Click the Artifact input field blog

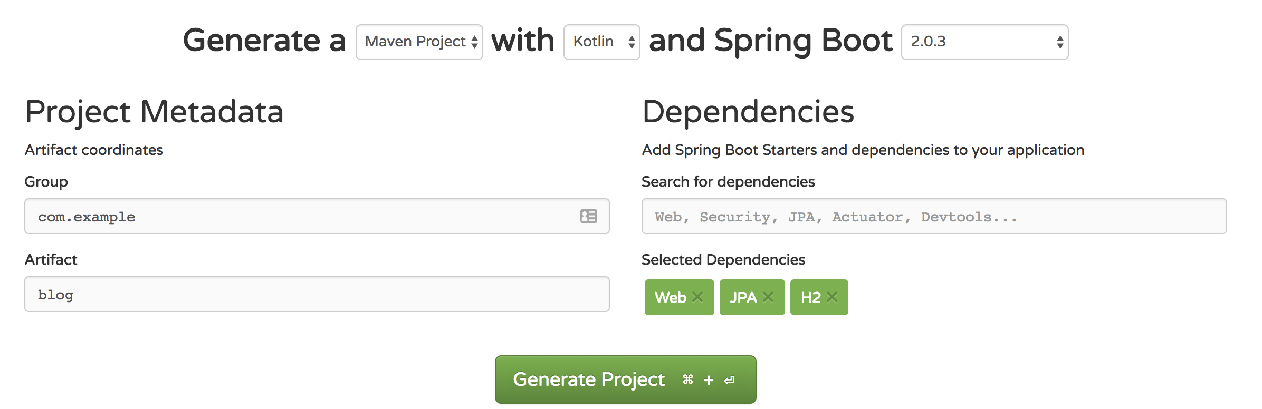(x=317, y=294)
